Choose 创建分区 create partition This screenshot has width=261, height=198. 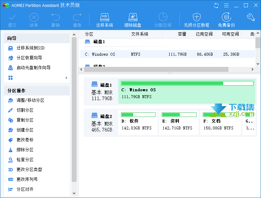(x=25, y=130)
